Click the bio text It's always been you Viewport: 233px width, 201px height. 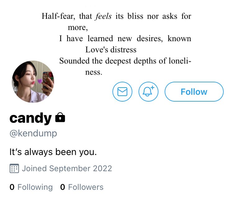(x=53, y=152)
